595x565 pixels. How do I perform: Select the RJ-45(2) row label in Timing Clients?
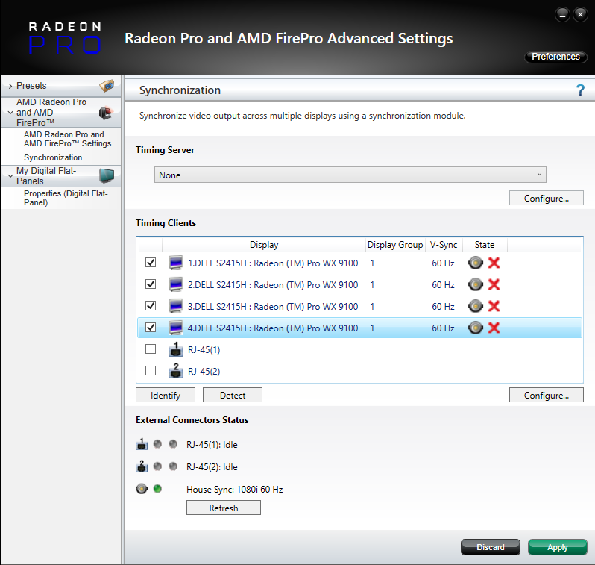pos(204,371)
